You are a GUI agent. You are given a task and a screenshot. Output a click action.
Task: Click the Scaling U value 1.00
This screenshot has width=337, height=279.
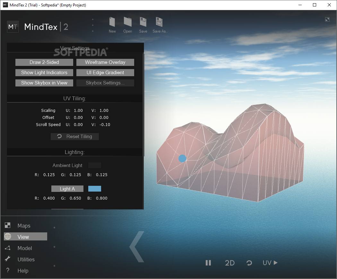78,111
